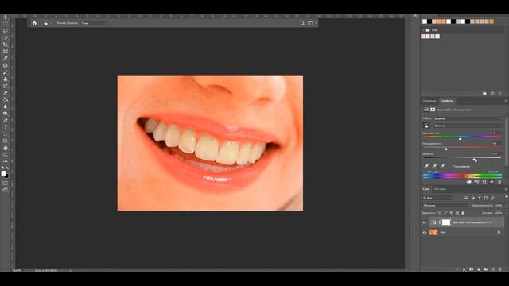Select the Lasso tool
The width and height of the screenshot is (509, 286).
pyautogui.click(x=6, y=31)
